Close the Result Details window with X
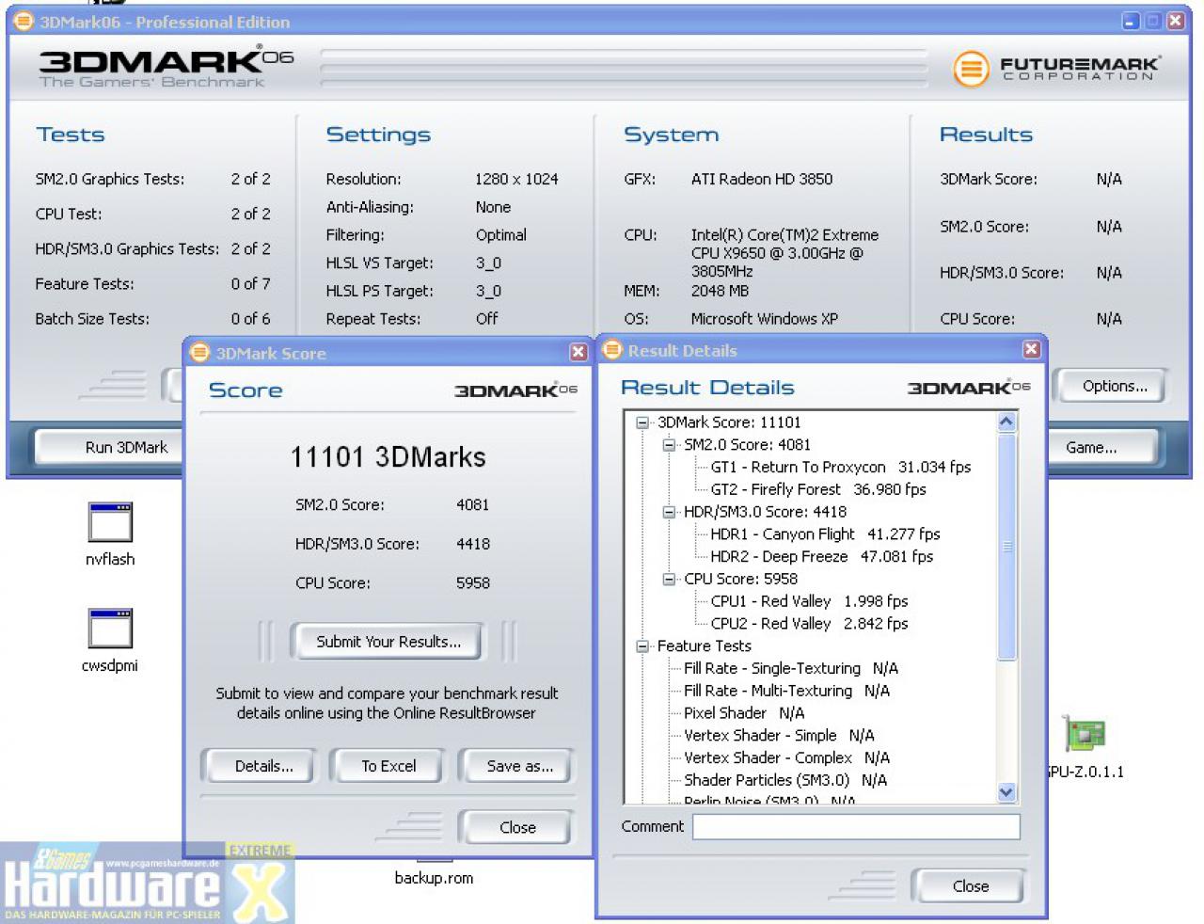 pos(1032,349)
